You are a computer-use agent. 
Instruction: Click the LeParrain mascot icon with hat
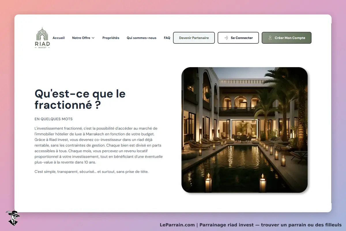coord(13,218)
